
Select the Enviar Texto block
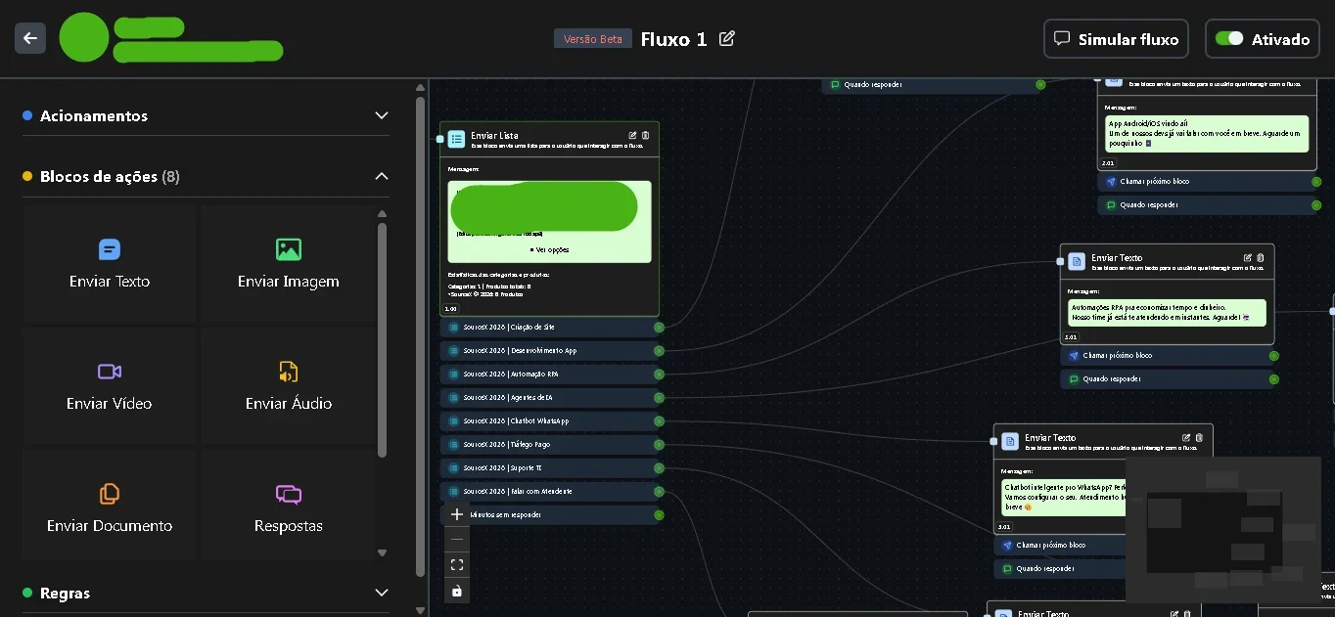110,264
